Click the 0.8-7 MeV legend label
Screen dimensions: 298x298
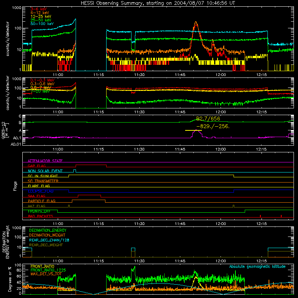click(x=41, y=88)
